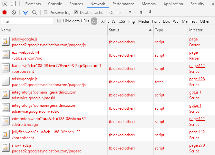Open the Performance tab
The width and height of the screenshot is (215, 155).
pyautogui.click(x=123, y=4)
